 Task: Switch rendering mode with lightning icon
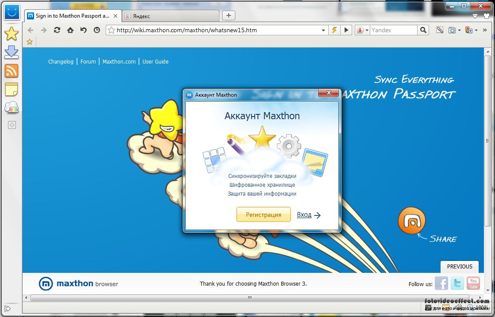(334, 30)
